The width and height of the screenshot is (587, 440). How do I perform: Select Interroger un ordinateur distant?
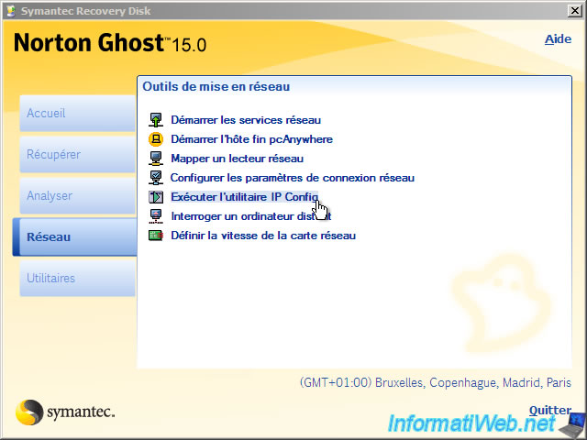(251, 216)
